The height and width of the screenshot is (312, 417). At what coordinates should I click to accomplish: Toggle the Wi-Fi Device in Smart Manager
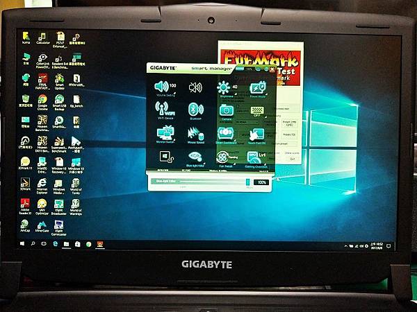coord(165,110)
